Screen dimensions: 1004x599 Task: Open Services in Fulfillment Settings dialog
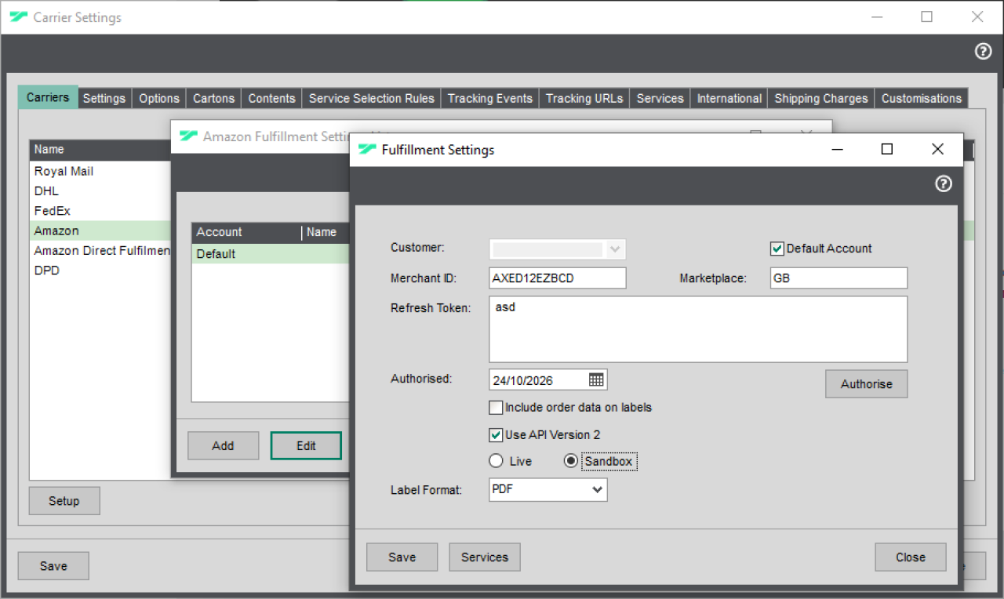485,557
